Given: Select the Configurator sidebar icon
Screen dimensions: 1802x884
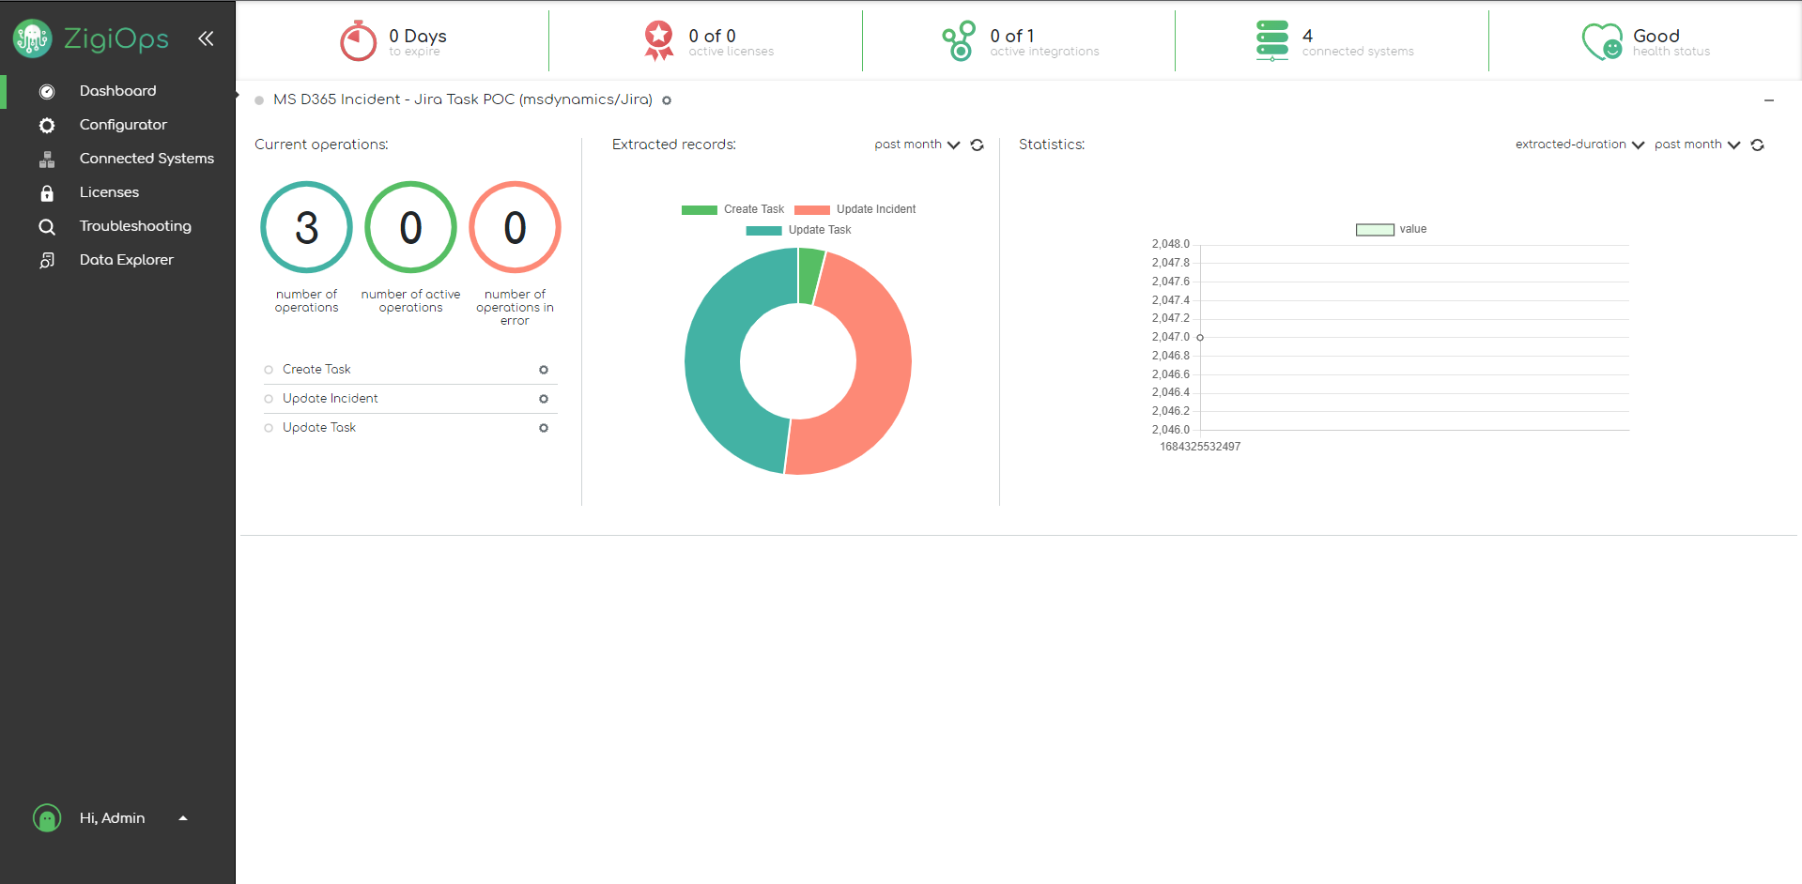Looking at the screenshot, I should 47,124.
